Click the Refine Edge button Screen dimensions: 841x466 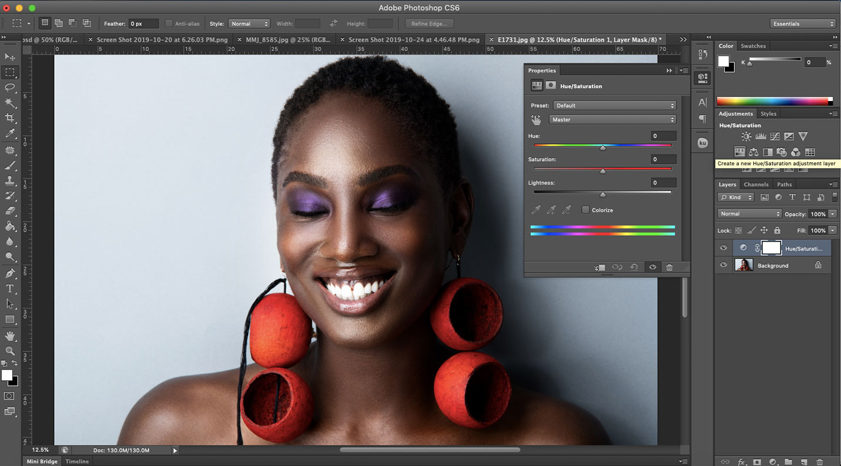click(429, 24)
